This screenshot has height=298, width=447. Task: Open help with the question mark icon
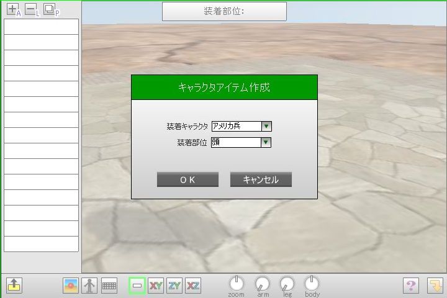[411, 286]
